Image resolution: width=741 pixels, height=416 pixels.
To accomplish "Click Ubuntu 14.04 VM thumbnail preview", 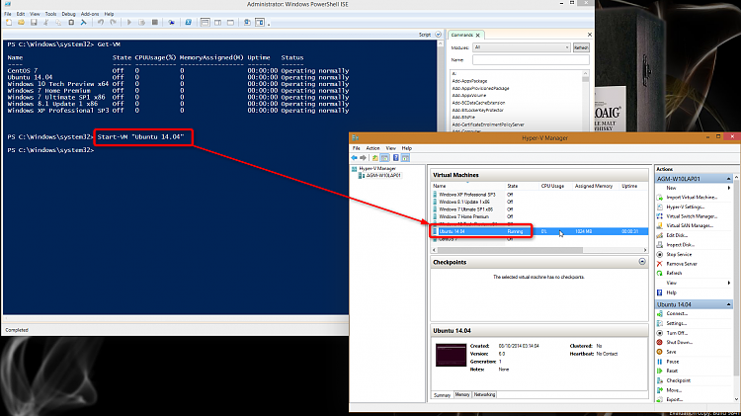I will pyautogui.click(x=451, y=355).
